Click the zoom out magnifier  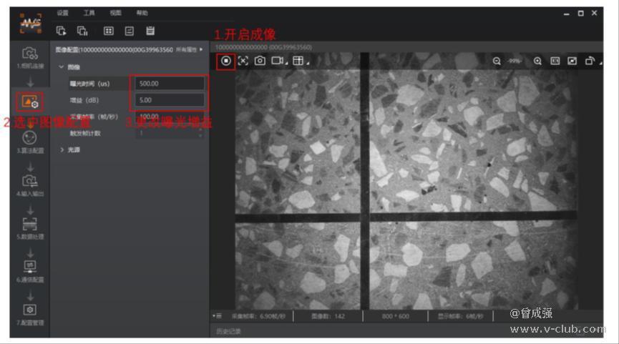[497, 61]
